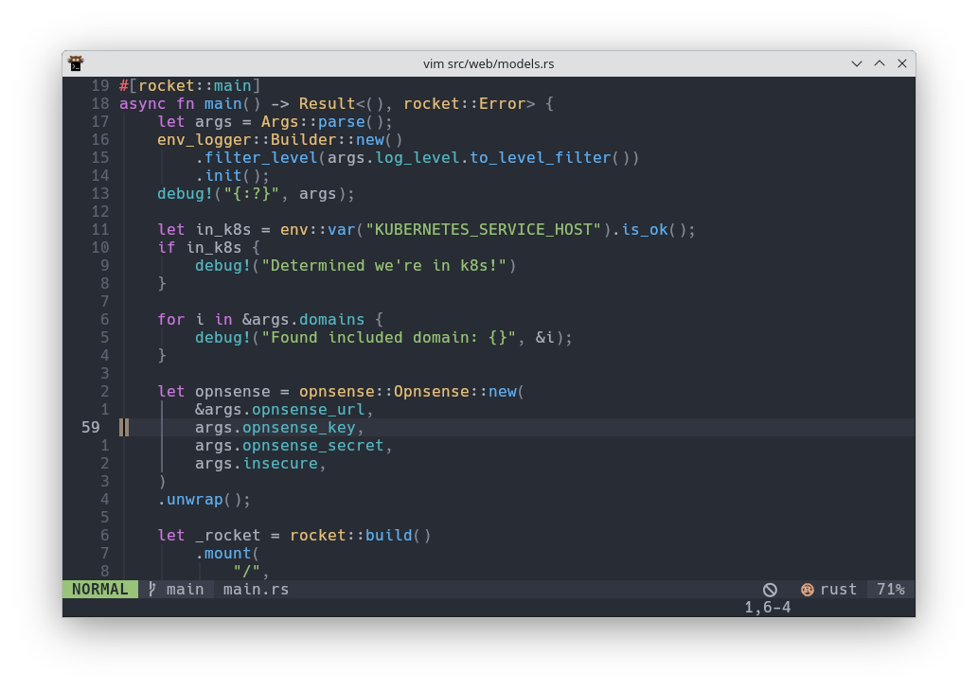Click current line number 59
Screen dimensions: 978x691
coord(91,428)
